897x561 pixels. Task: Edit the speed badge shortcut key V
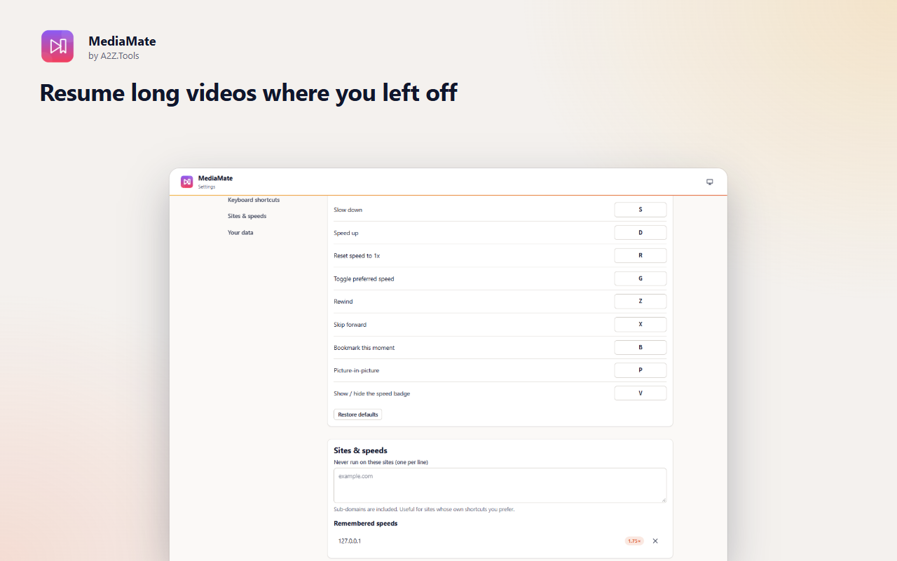click(x=641, y=393)
